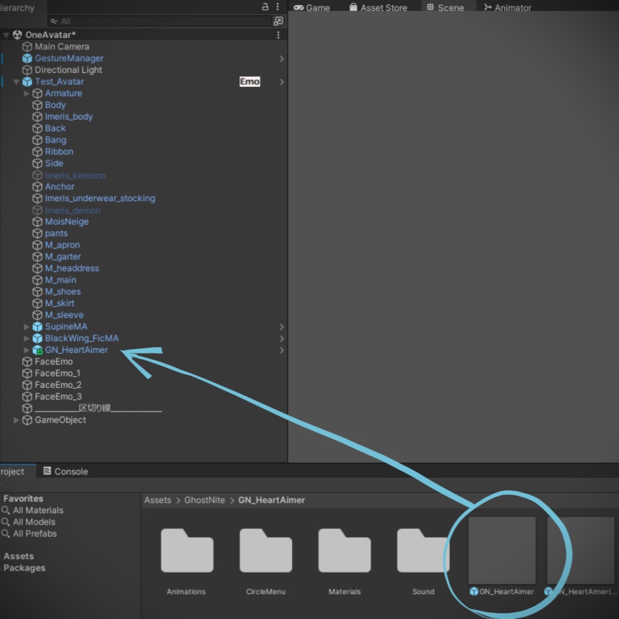Open SupineMA prefab with its right chevron
This screenshot has height=619, width=619.
(282, 327)
